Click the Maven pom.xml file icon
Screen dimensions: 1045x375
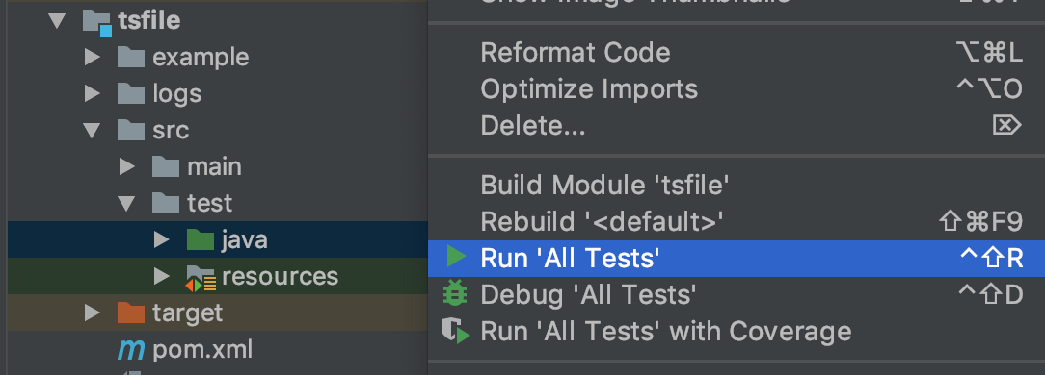pyautogui.click(x=131, y=349)
